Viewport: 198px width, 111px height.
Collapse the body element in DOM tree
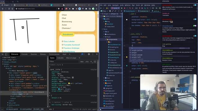coord(3,64)
